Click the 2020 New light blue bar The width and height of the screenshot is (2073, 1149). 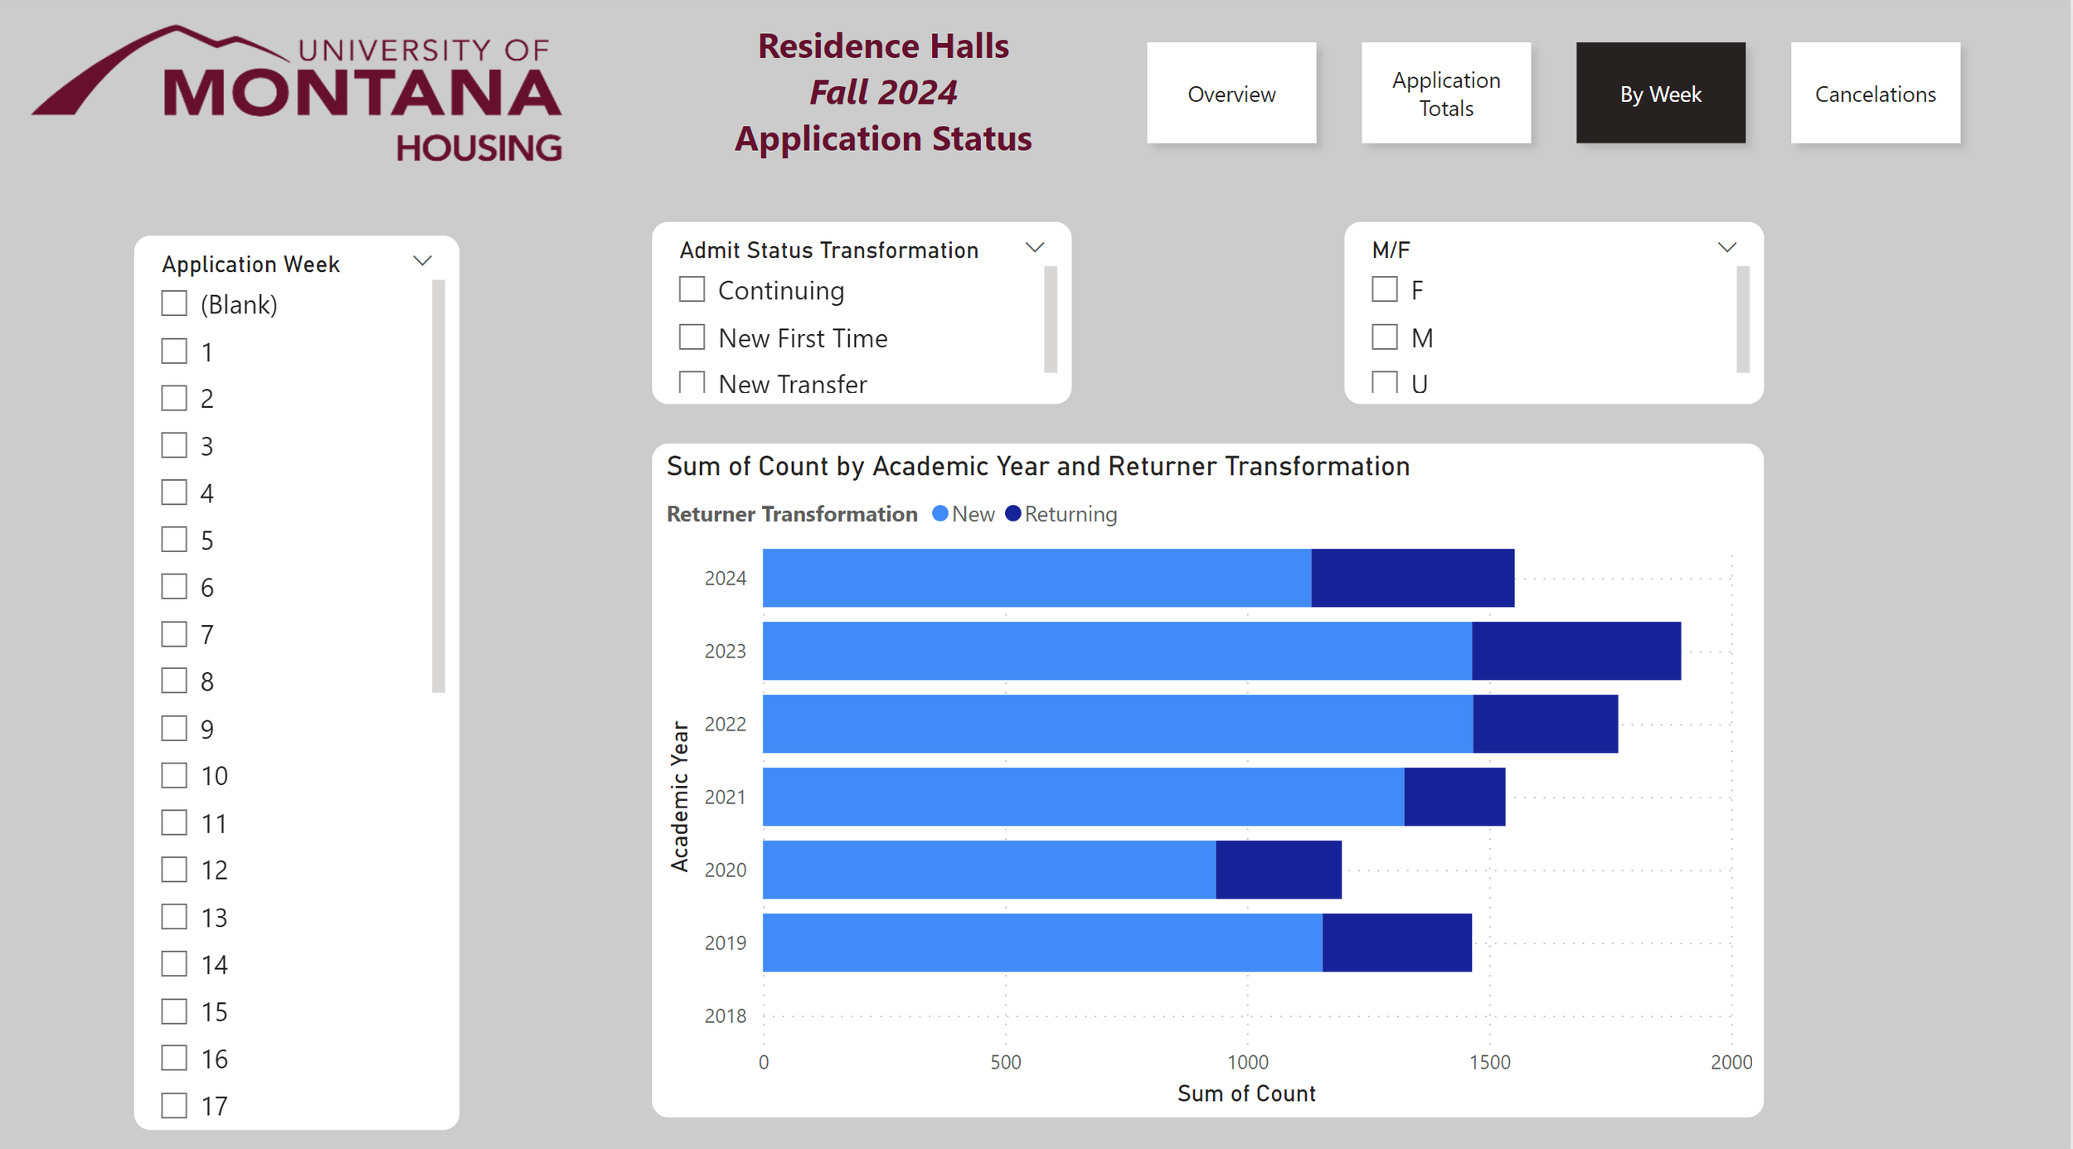point(988,870)
